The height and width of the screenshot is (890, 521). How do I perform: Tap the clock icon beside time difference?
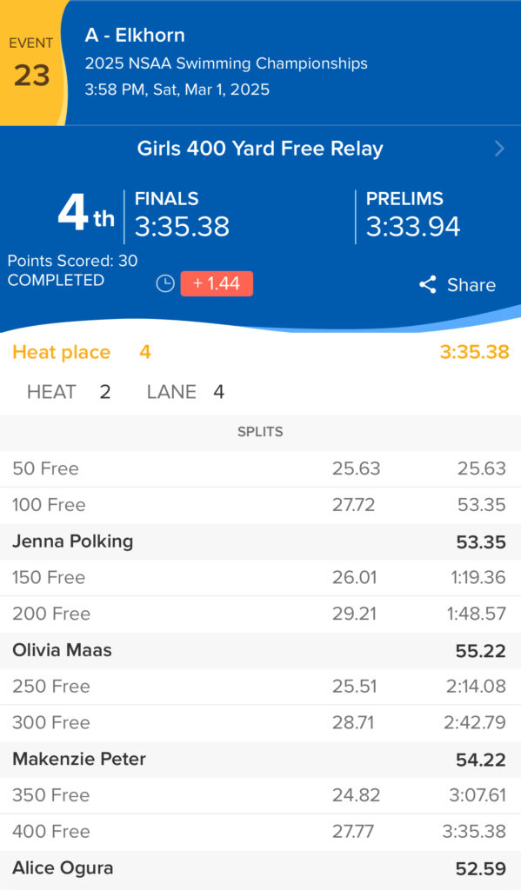[x=165, y=284]
